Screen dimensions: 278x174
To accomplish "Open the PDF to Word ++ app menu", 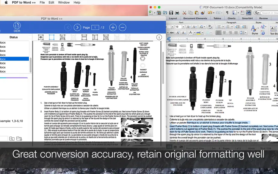I will 24,2.
